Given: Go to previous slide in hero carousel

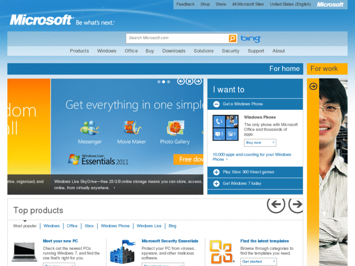Looking at the screenshot, I should [x=181, y=82].
